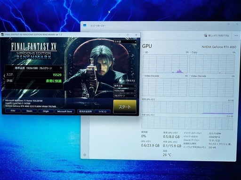Click the DirectX version 12 (FL 12.2) value
241x180 pixels.
coord(214,141)
